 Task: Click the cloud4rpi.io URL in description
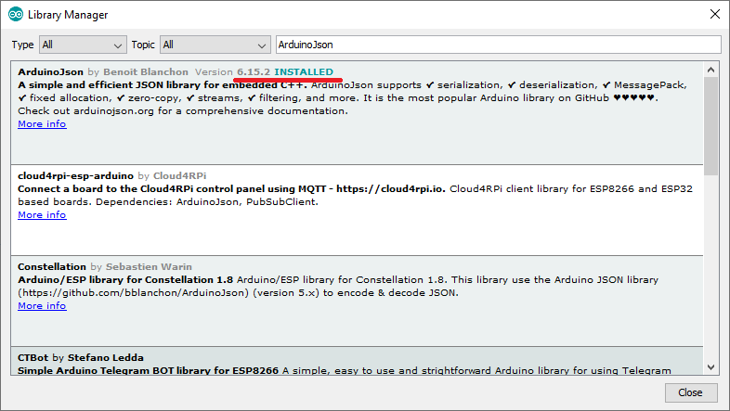coord(408,189)
